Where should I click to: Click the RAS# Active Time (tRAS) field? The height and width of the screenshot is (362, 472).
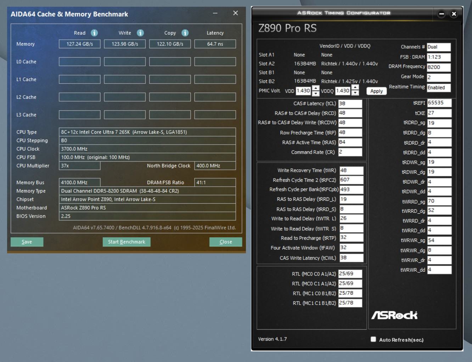coord(350,142)
